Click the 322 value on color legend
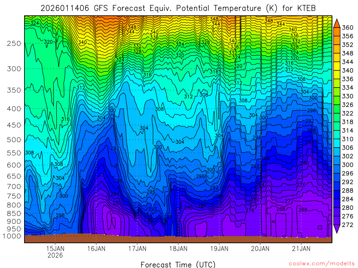 (x=348, y=113)
